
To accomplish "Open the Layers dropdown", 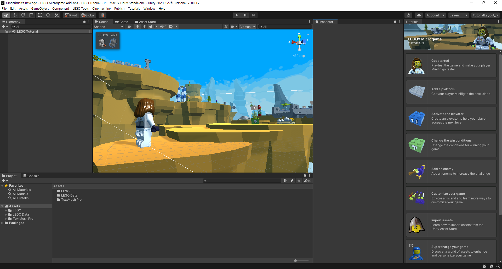I will [458, 15].
